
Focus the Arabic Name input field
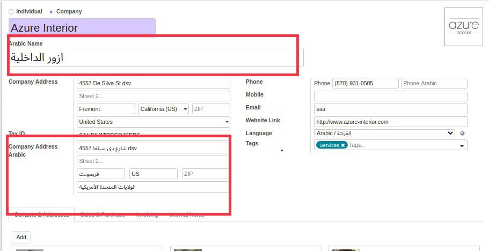[156, 57]
